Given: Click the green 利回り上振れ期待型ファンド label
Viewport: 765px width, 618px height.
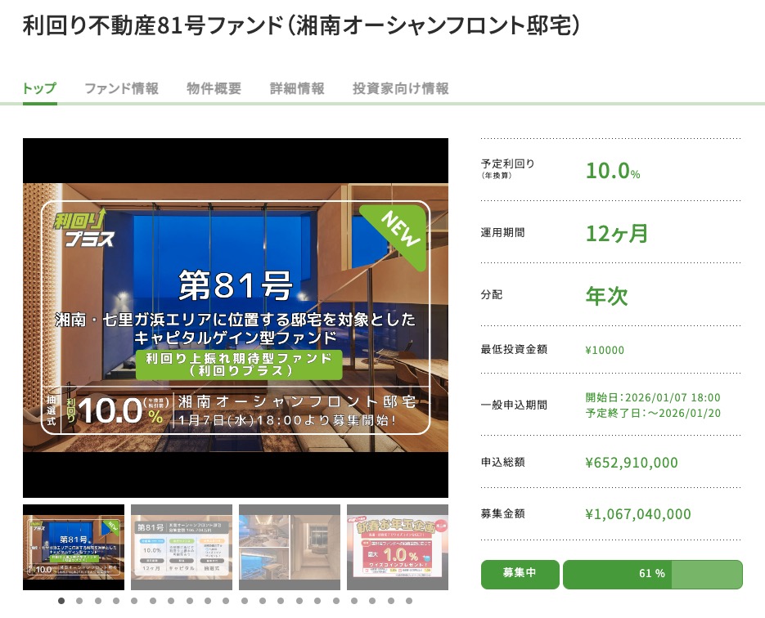Looking at the screenshot, I should coord(238,365).
